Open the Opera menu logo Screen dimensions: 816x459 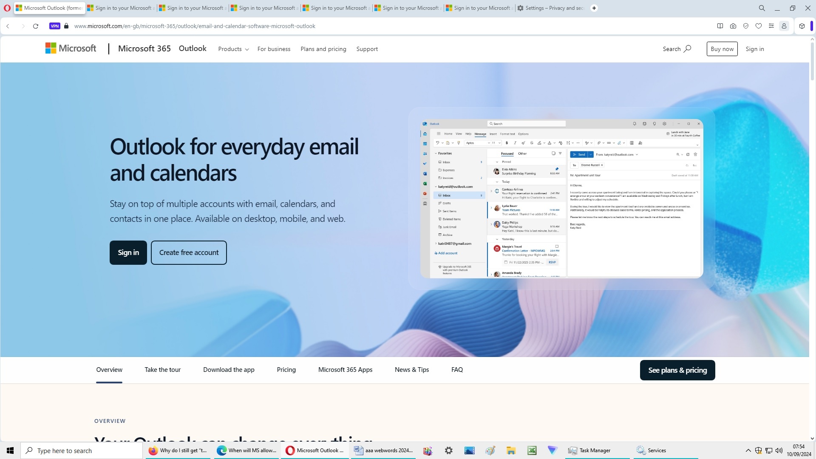pyautogui.click(x=7, y=8)
